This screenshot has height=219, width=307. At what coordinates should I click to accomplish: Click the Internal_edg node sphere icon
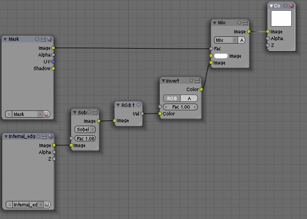51,136
